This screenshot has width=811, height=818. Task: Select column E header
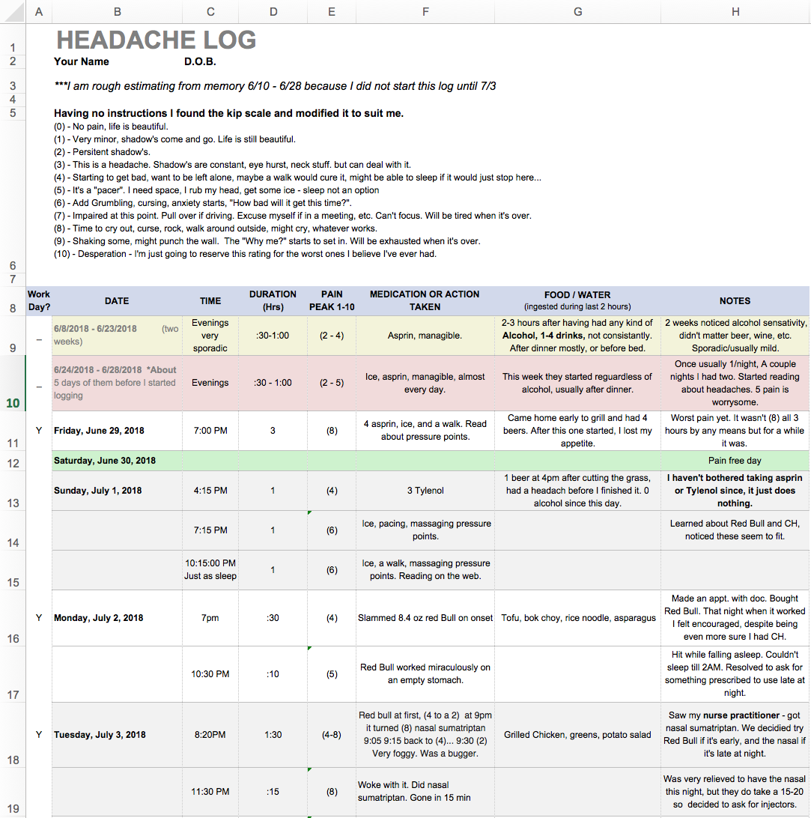332,11
